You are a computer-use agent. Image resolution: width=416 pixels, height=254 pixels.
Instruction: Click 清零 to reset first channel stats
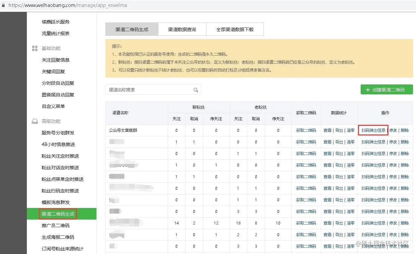tap(350, 130)
